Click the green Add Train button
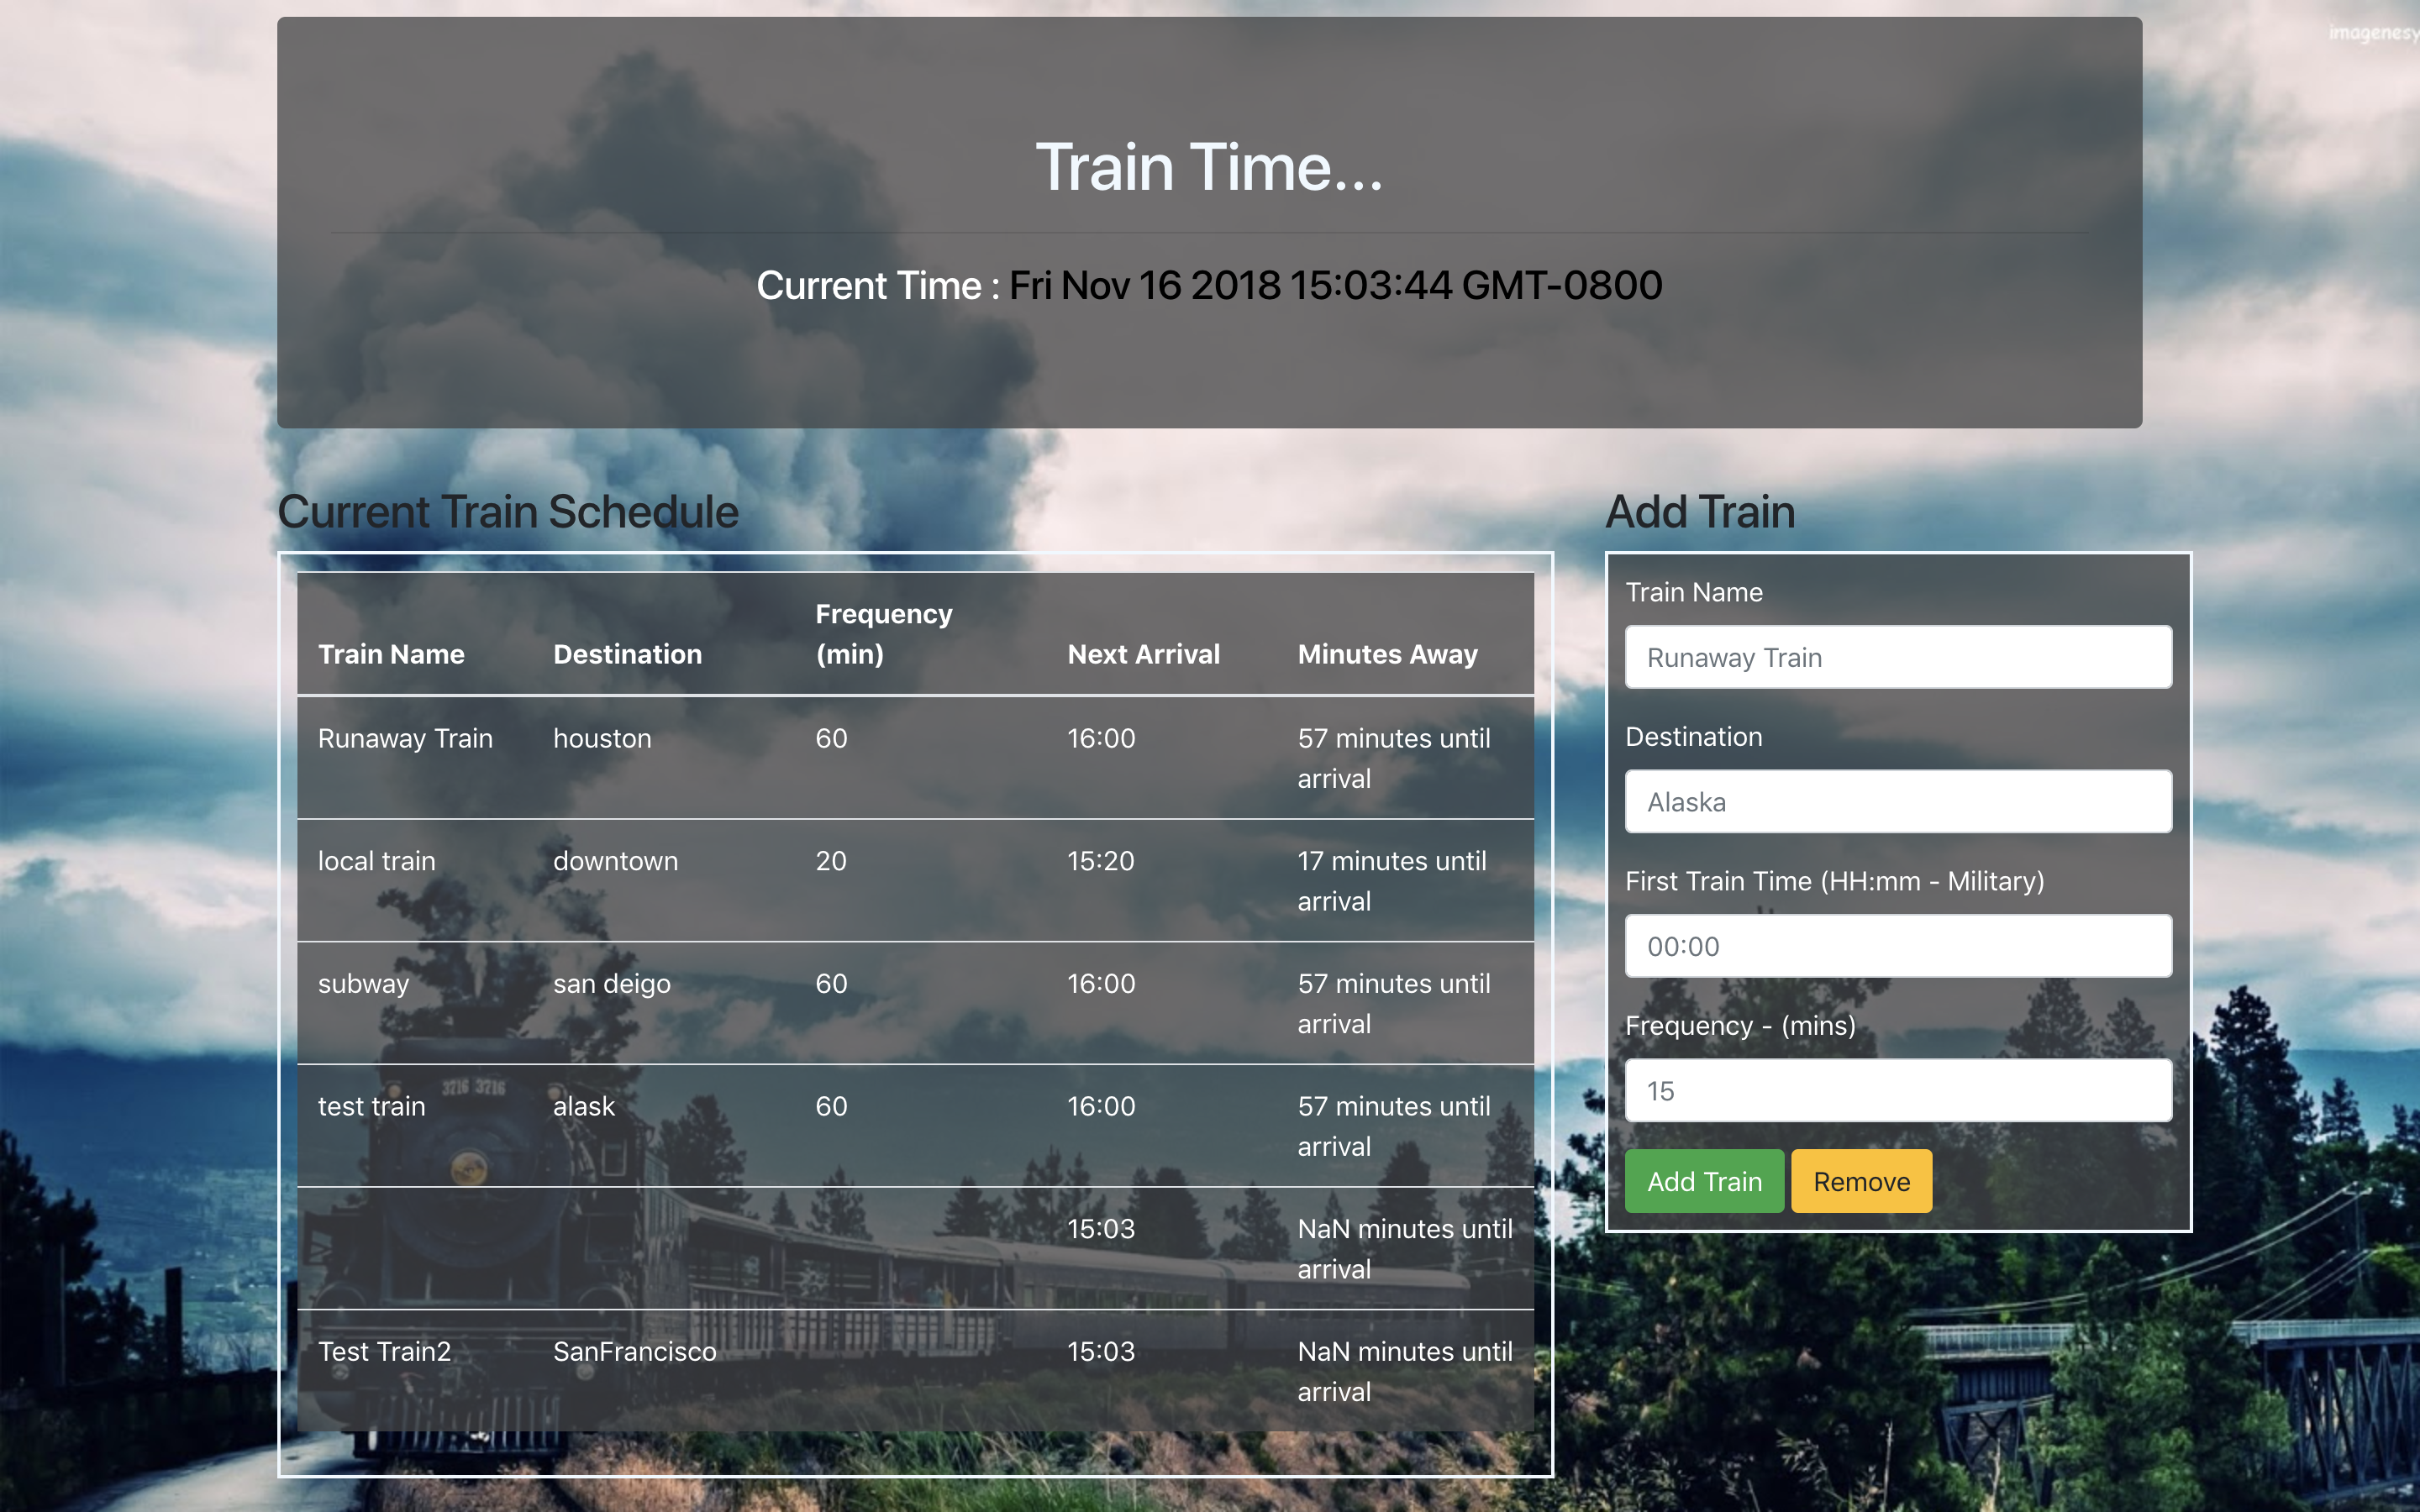The width and height of the screenshot is (2420, 1512). pos(1703,1181)
